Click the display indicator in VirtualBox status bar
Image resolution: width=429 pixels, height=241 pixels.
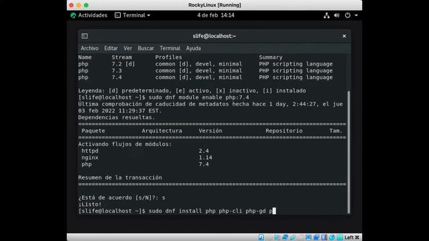(308, 238)
